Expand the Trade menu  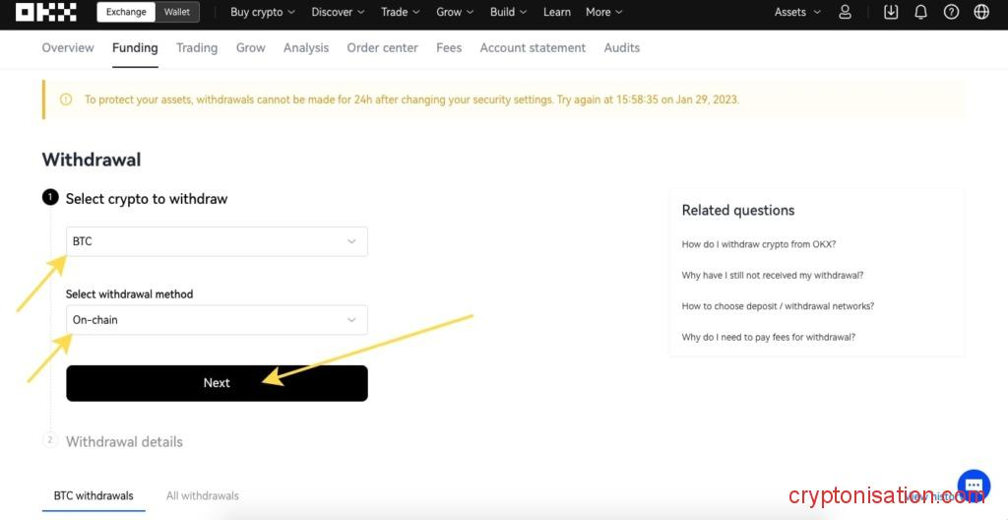(x=401, y=13)
